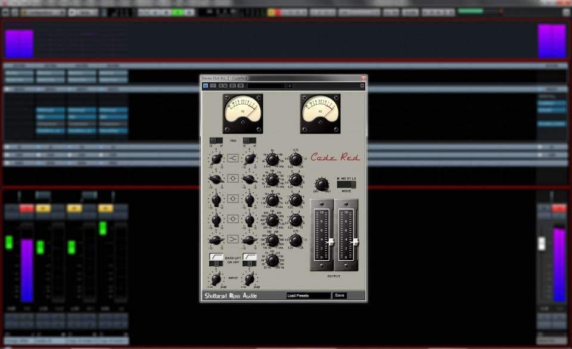Open the plugin header context dropdown arrow at right

(362, 86)
